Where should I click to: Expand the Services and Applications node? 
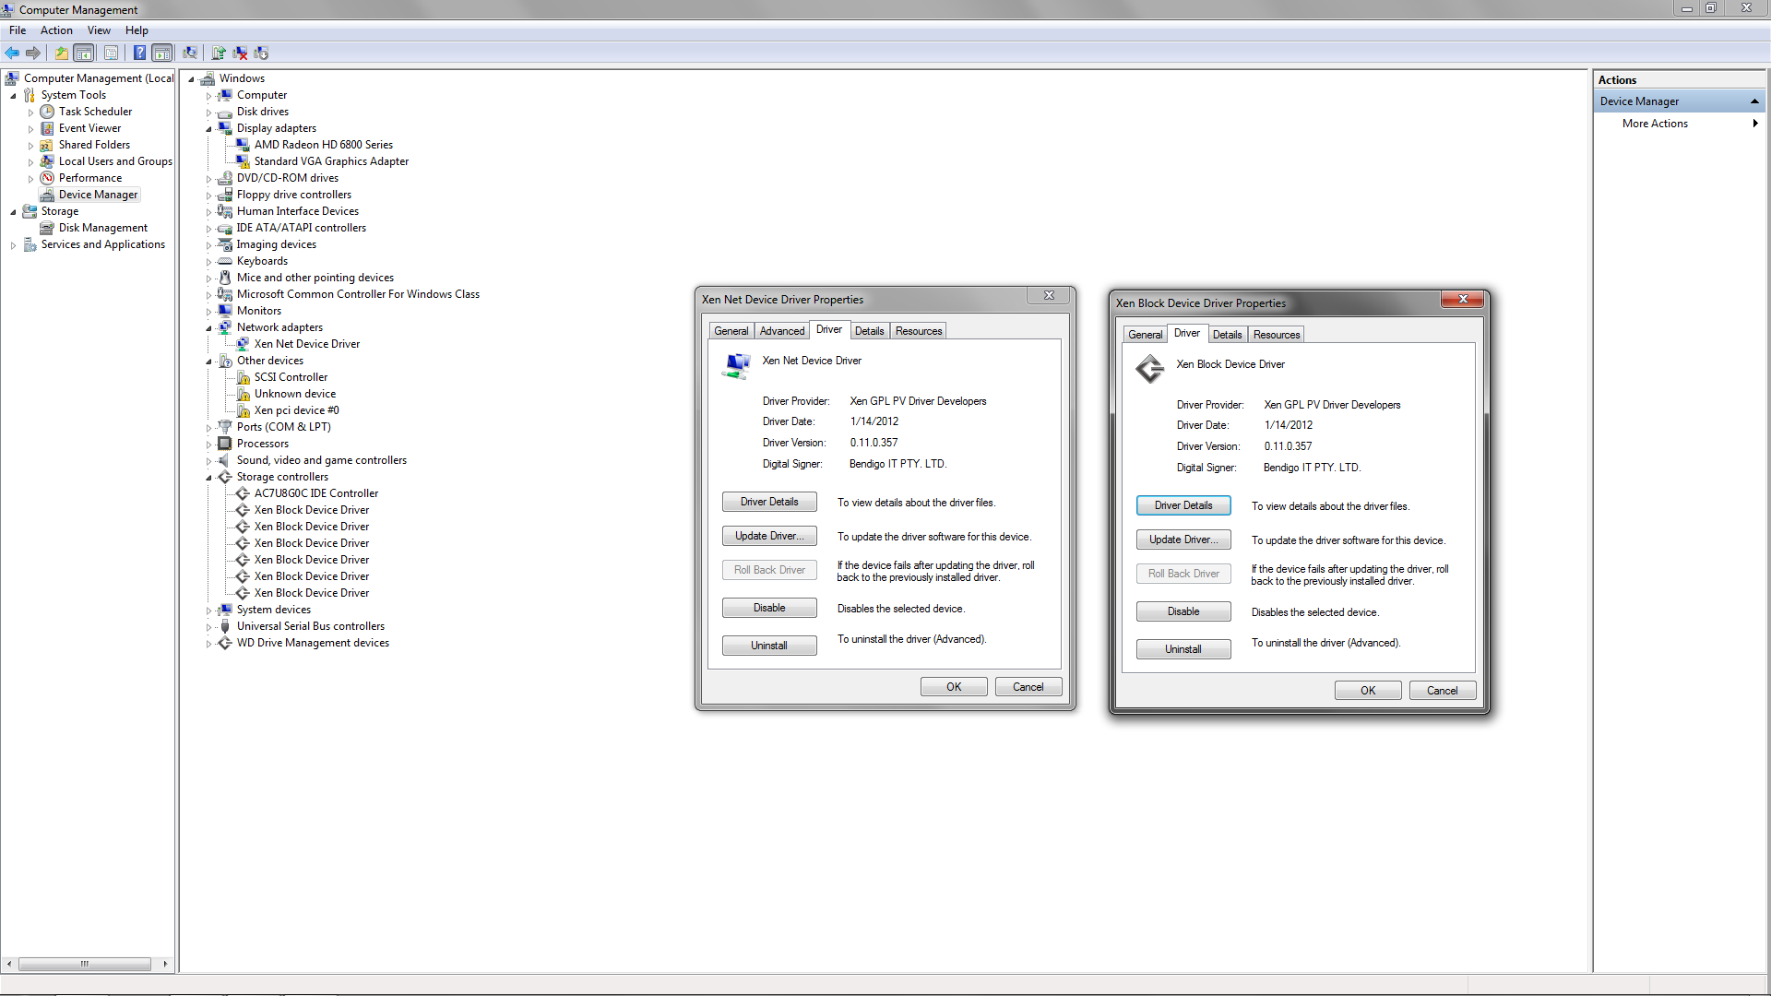(13, 245)
